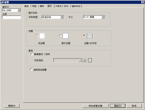The width and height of the screenshot is (145, 110).
Task: Click the 报警 title bar application icon
Action: pyautogui.click(x=2, y=2)
